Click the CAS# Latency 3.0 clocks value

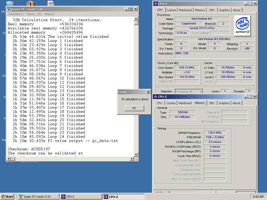tap(215, 142)
